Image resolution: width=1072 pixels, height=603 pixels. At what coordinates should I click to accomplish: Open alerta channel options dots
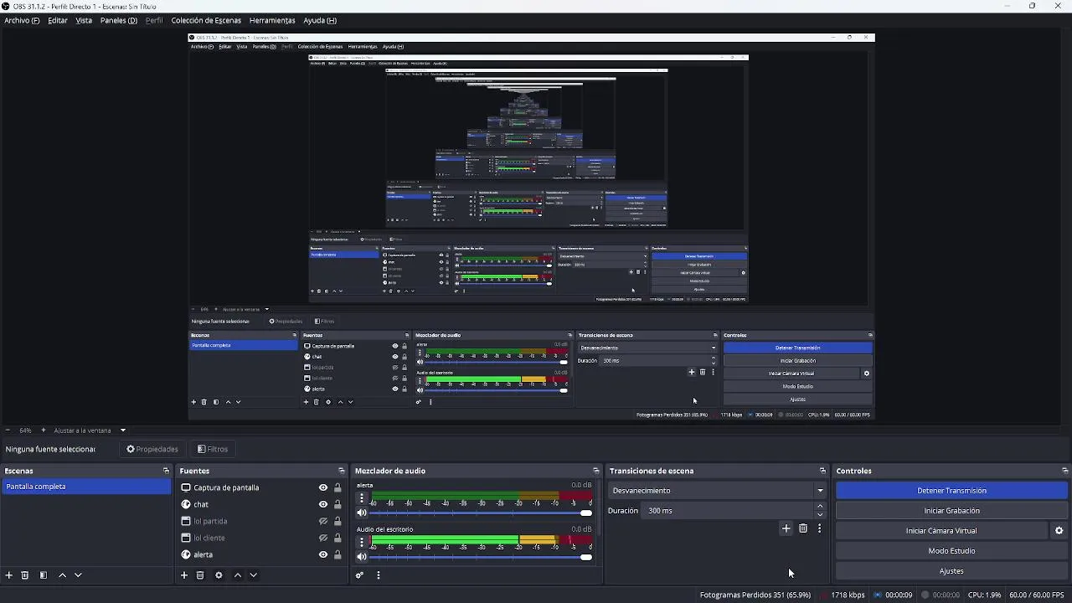point(362,498)
